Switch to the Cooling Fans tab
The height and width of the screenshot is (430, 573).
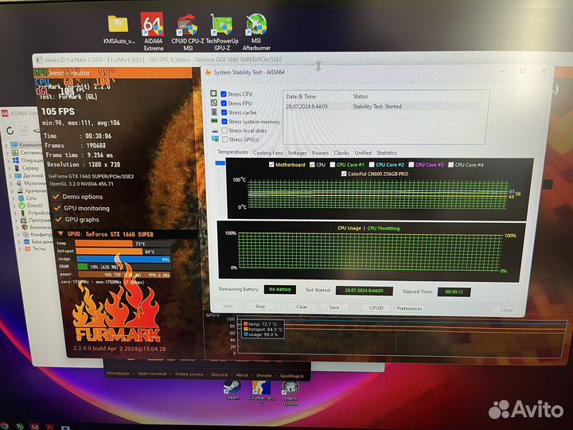(x=268, y=153)
